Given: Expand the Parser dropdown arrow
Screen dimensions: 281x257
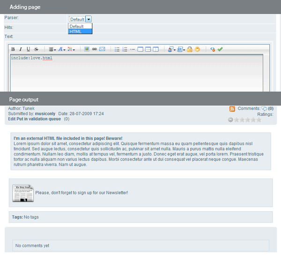Looking at the screenshot, I should tap(89, 19).
